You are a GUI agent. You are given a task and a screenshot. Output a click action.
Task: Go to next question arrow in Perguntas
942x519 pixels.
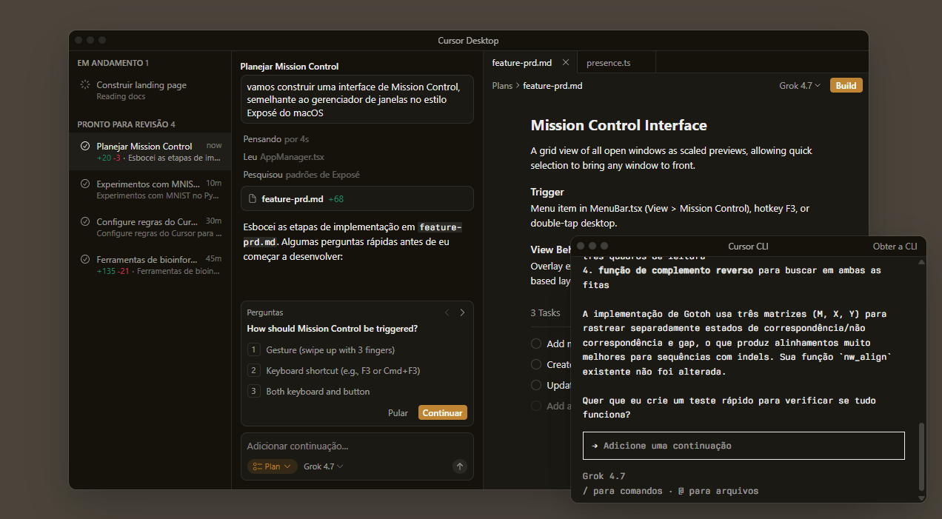click(463, 312)
